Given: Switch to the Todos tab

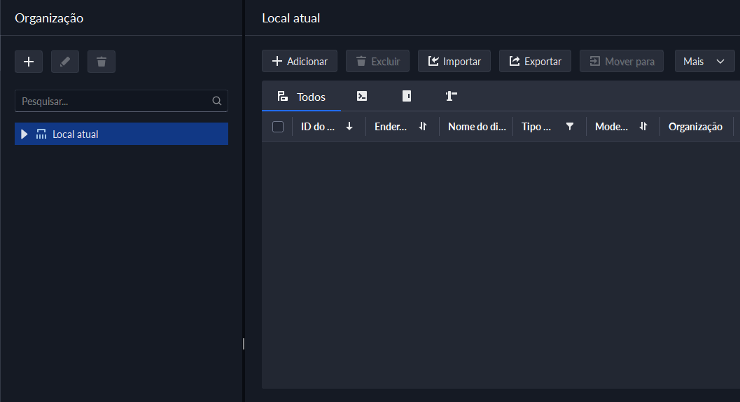Looking at the screenshot, I should coord(302,97).
